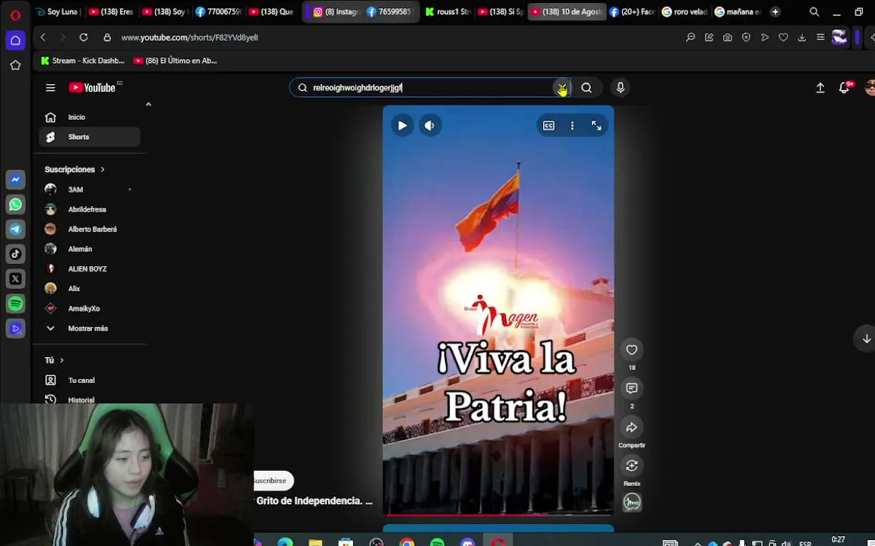Switch to the Instagram tab
875x546 pixels.
336,11
